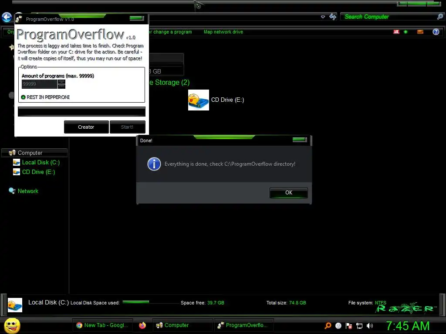Click the Firefox icon on the taskbar

point(142,325)
